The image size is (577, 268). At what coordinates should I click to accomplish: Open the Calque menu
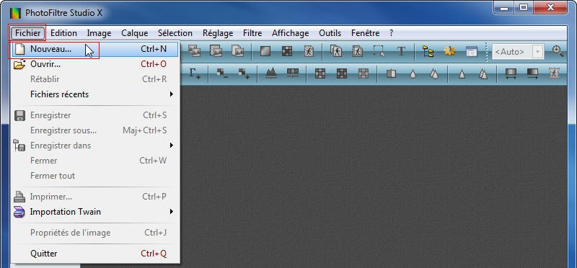135,33
